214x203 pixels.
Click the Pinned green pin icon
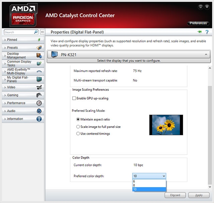tap(39, 40)
